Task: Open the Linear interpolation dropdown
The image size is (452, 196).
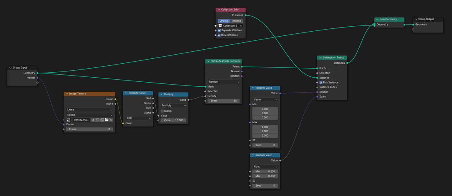Action: [89, 110]
